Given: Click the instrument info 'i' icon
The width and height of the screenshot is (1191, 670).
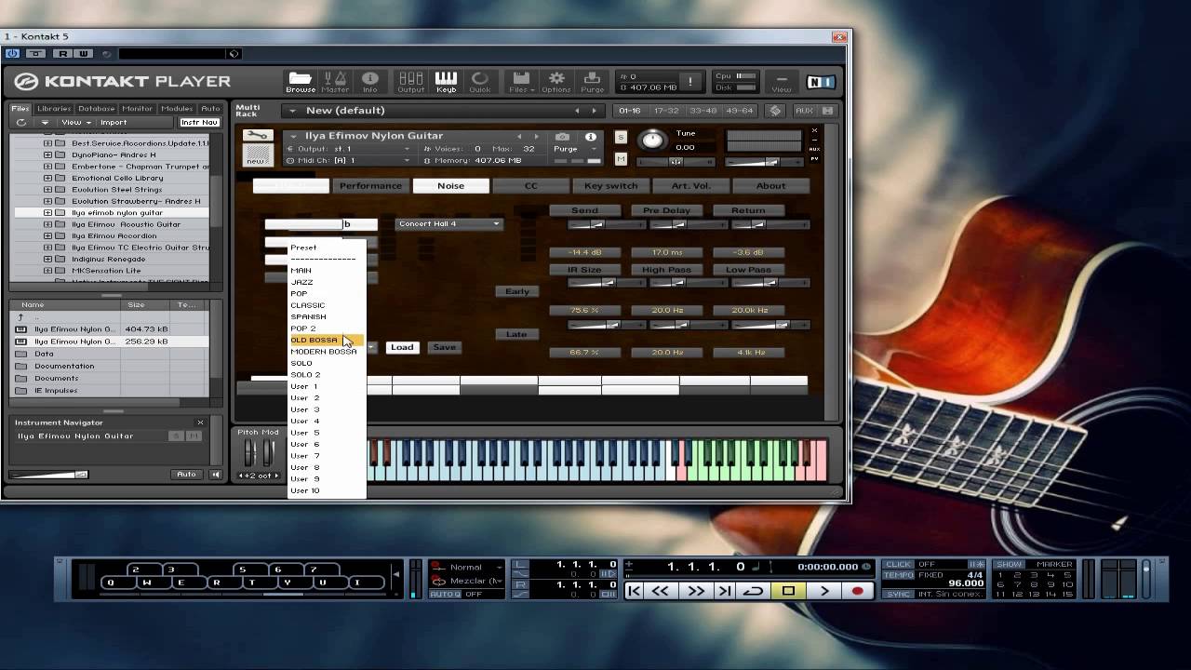Looking at the screenshot, I should point(590,137).
